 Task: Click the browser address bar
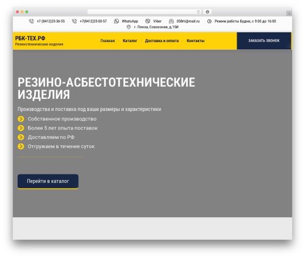(x=145, y=12)
